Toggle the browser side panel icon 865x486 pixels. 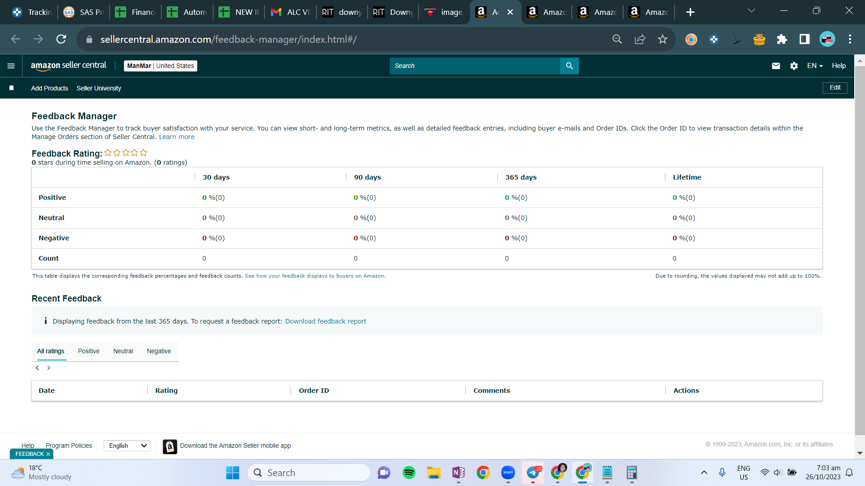[804, 39]
